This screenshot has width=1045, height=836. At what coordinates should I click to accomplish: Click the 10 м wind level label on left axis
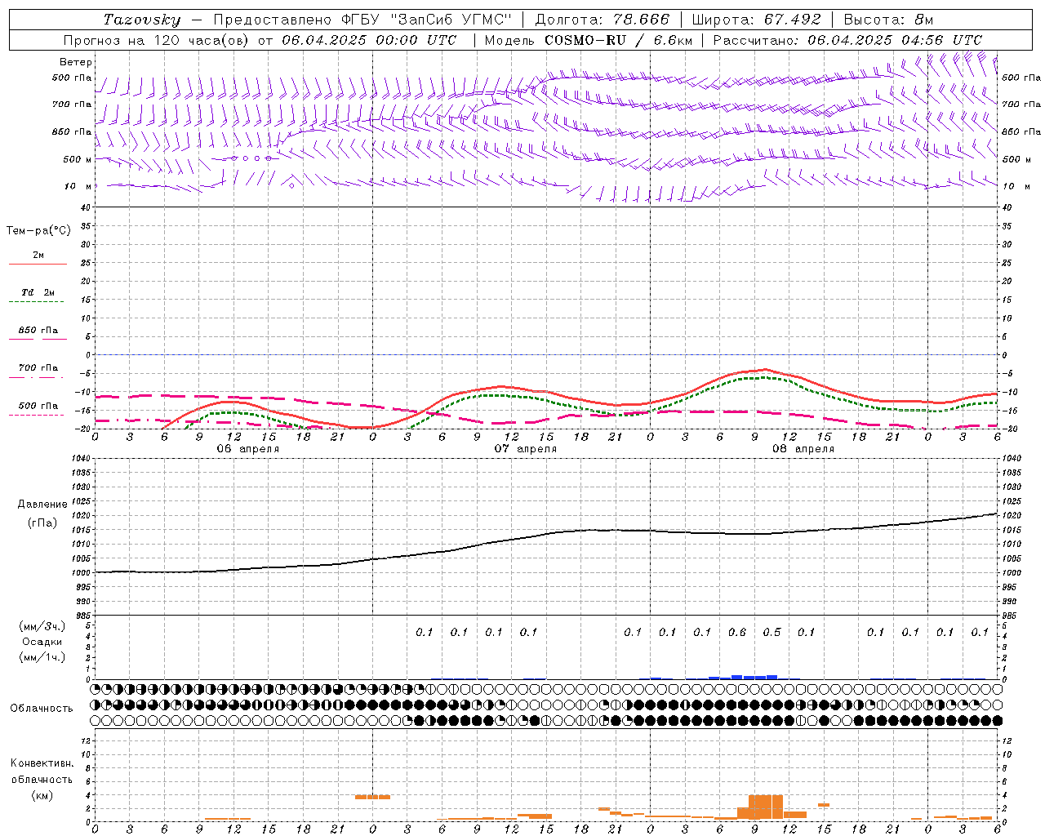point(78,186)
